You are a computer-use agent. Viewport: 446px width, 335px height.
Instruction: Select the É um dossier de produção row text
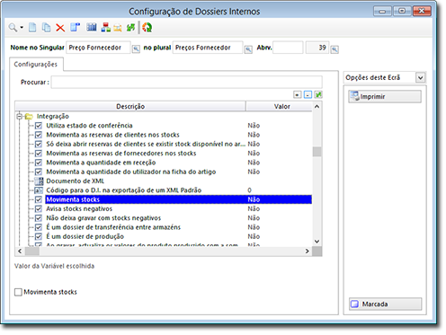85,236
